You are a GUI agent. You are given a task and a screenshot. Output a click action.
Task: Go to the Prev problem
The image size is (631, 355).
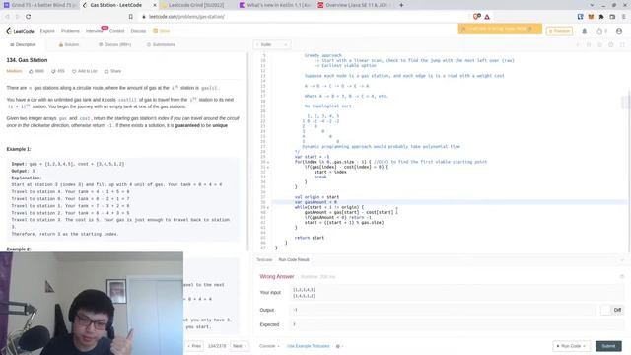click(x=194, y=346)
